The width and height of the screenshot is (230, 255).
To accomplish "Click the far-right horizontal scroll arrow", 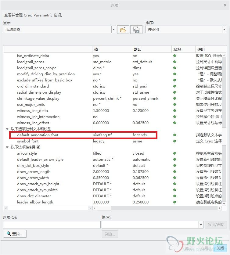I will [x=219, y=208].
